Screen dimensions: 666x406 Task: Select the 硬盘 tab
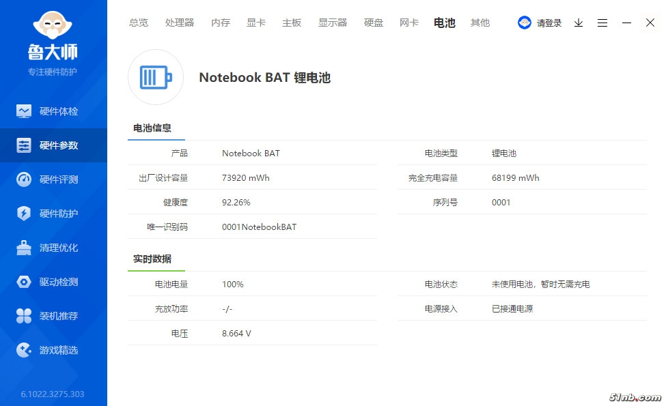tap(374, 23)
